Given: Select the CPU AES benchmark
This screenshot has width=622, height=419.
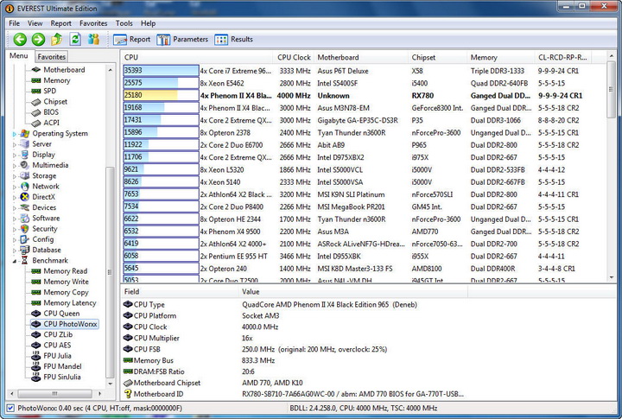Looking at the screenshot, I should (57, 346).
